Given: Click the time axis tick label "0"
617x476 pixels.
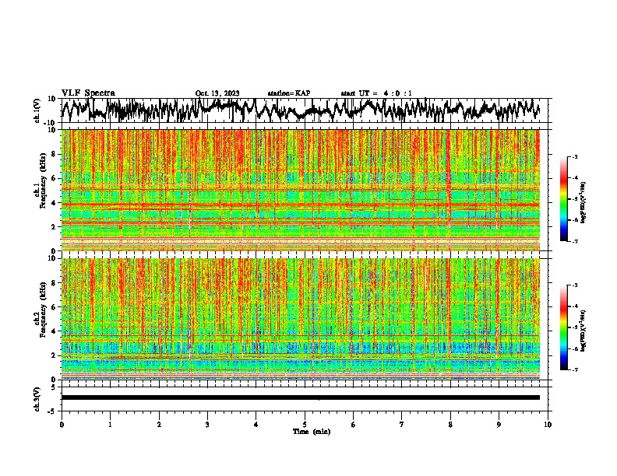Looking at the screenshot, I should coord(62,425).
